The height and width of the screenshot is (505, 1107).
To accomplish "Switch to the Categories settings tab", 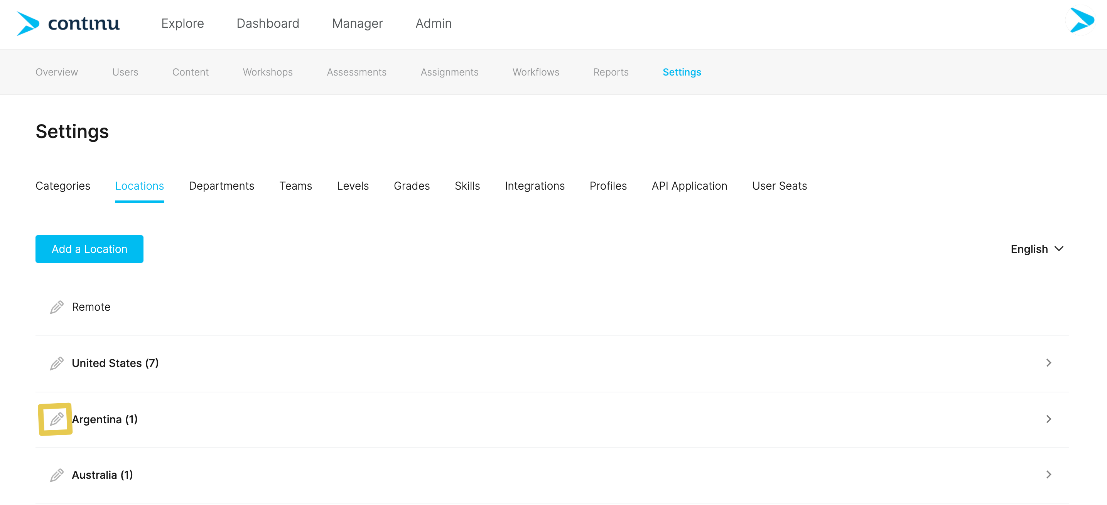I will (x=63, y=186).
